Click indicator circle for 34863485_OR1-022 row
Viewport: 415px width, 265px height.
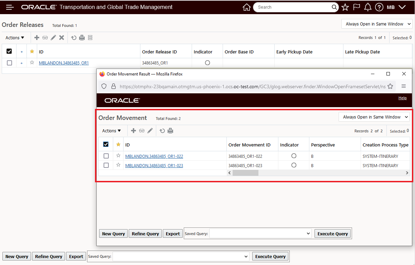[294, 156]
